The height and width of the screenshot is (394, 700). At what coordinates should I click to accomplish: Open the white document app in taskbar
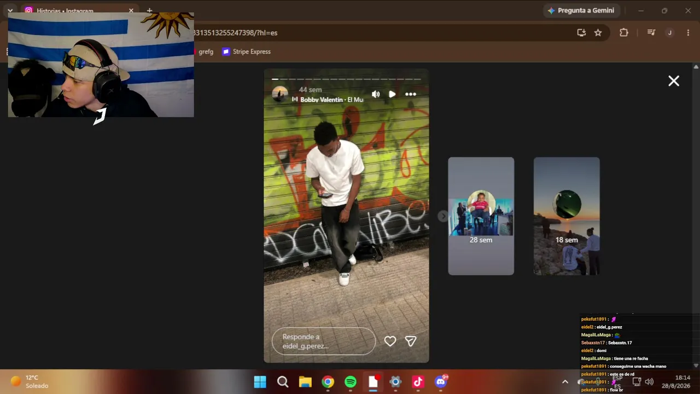click(x=374, y=382)
